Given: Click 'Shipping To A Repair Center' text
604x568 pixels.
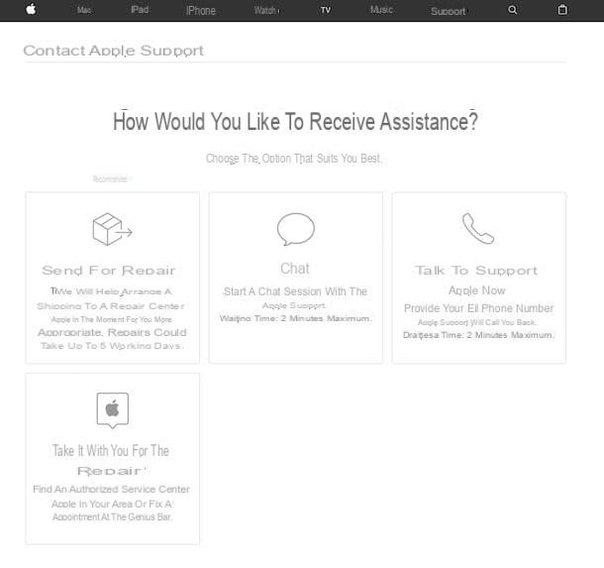Looking at the screenshot, I should tap(111, 306).
